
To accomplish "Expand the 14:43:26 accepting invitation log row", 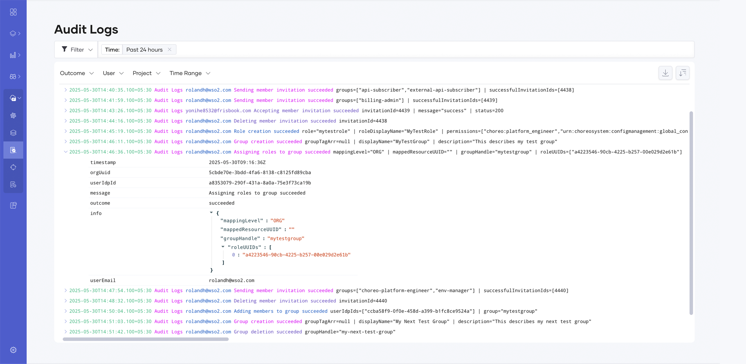I will coord(65,110).
